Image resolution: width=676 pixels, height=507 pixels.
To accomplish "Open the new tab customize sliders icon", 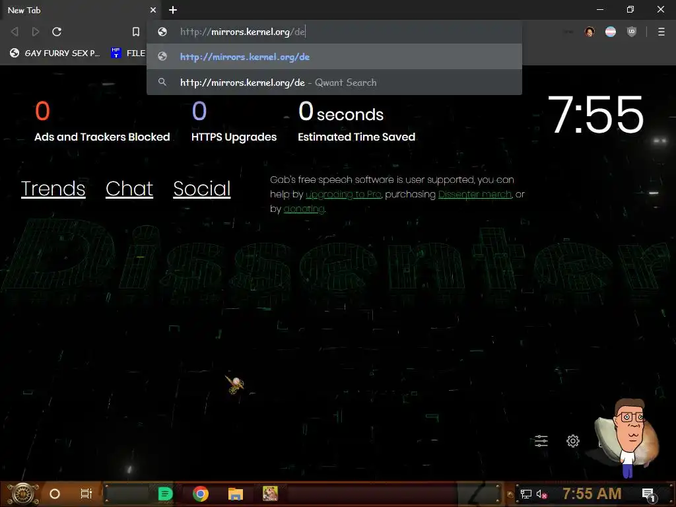I will click(541, 440).
